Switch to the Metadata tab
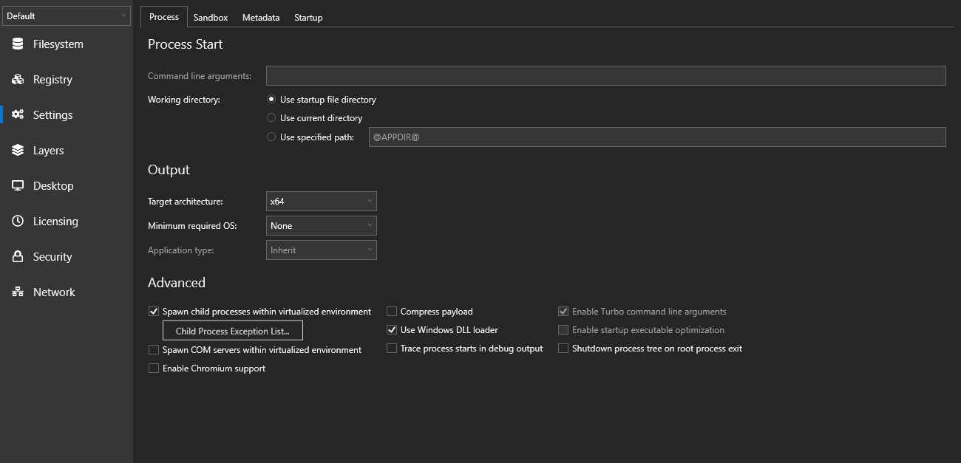The height and width of the screenshot is (463, 961). [x=261, y=18]
